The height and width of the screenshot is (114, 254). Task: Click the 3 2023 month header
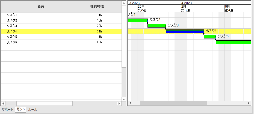134,3
